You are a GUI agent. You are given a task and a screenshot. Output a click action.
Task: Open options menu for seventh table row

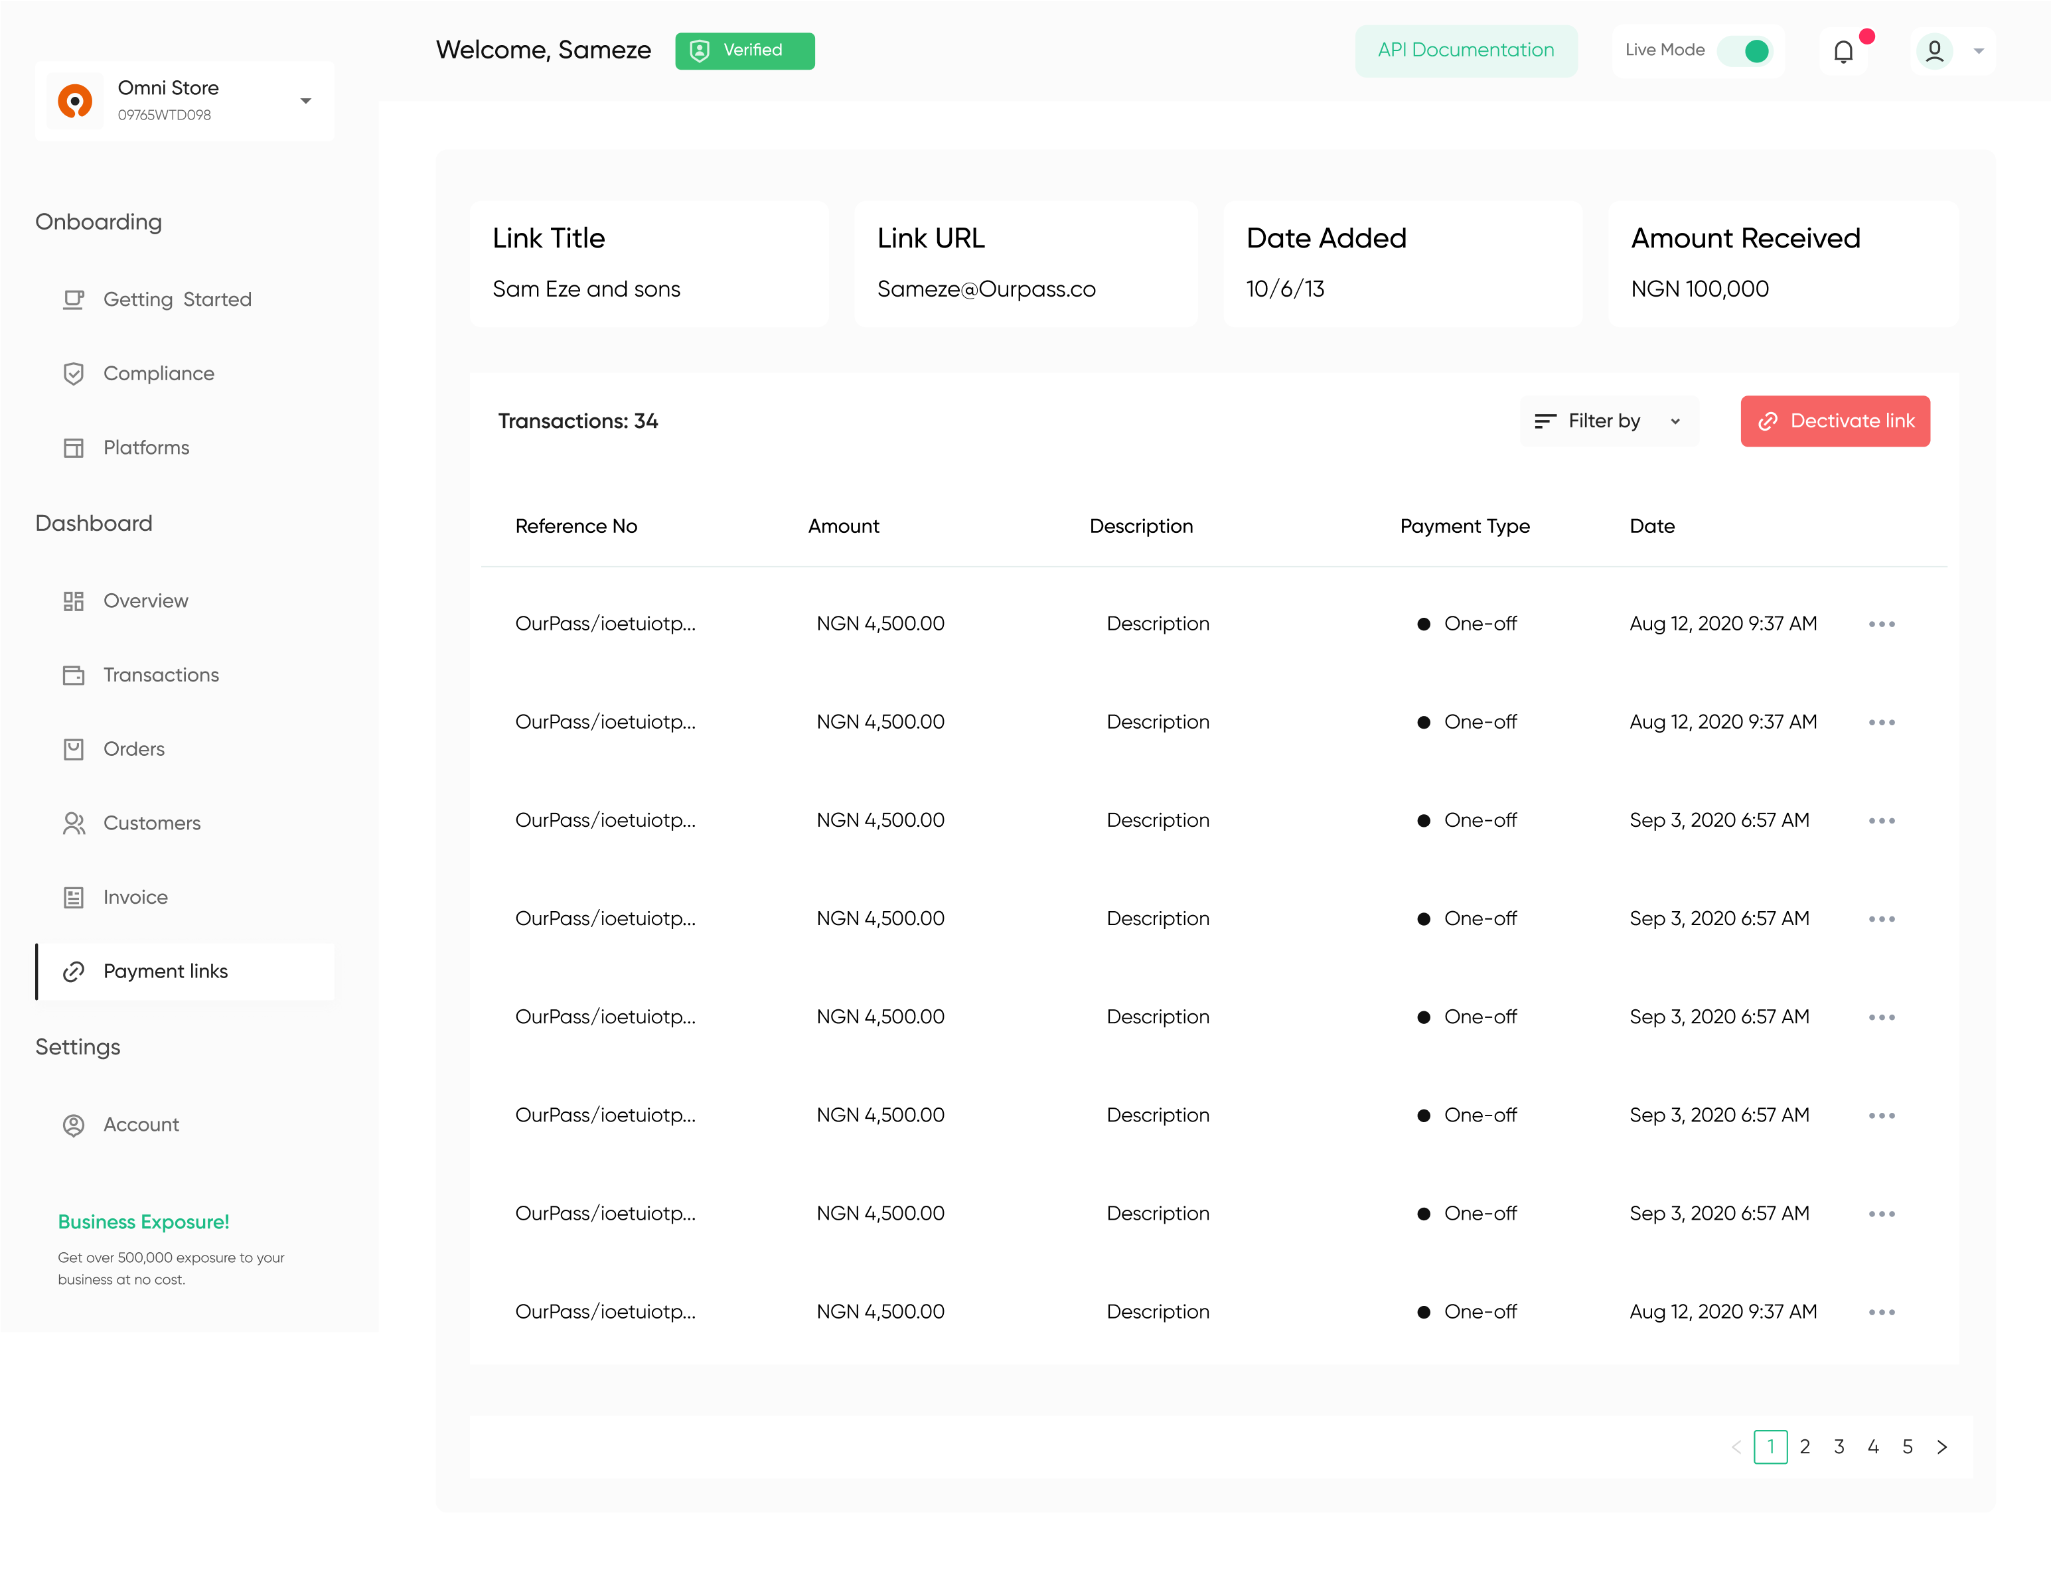[x=1882, y=1214]
